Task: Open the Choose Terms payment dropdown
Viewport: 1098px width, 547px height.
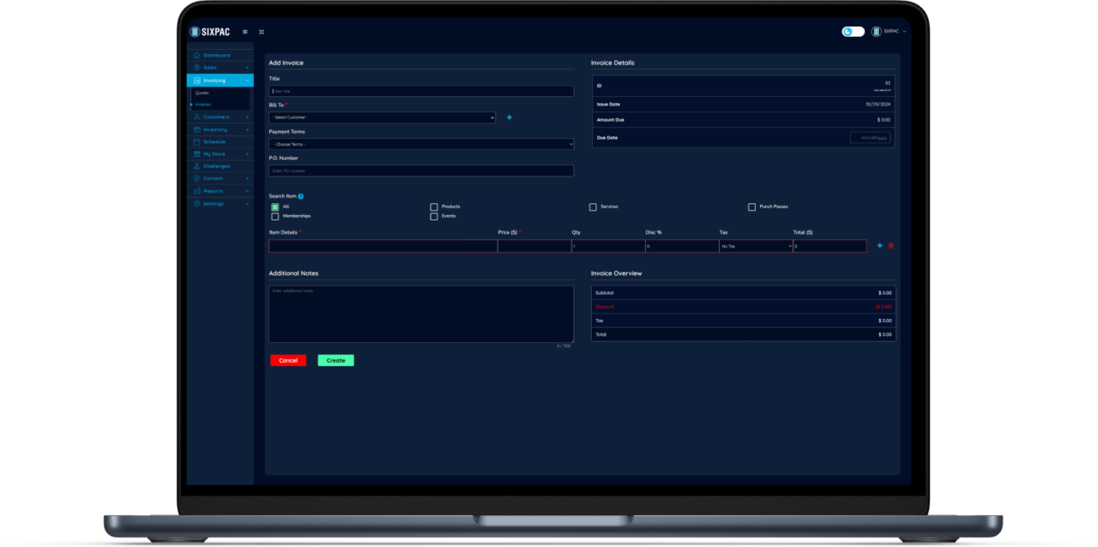Action: (x=420, y=144)
